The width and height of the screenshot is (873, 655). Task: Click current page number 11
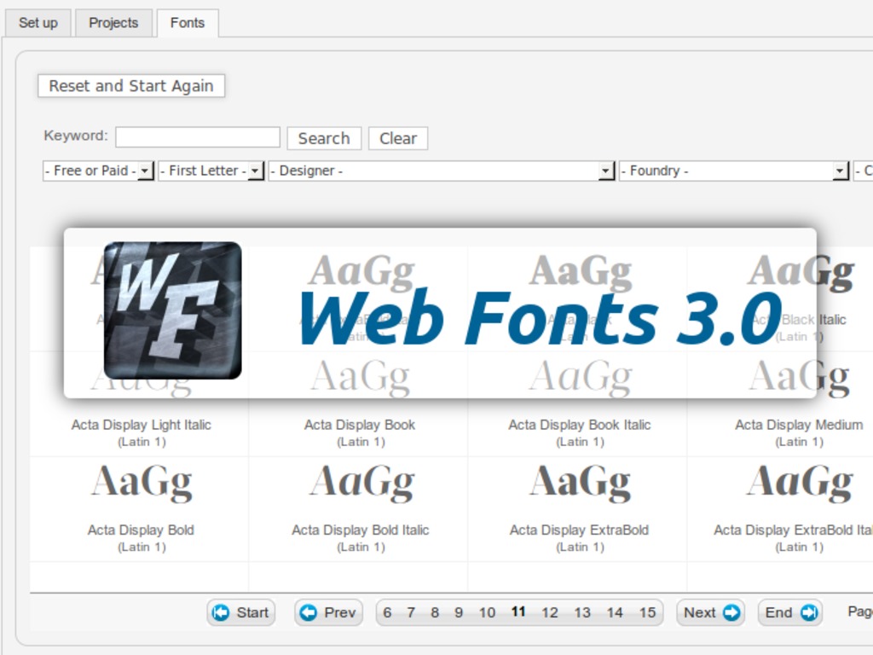click(518, 612)
